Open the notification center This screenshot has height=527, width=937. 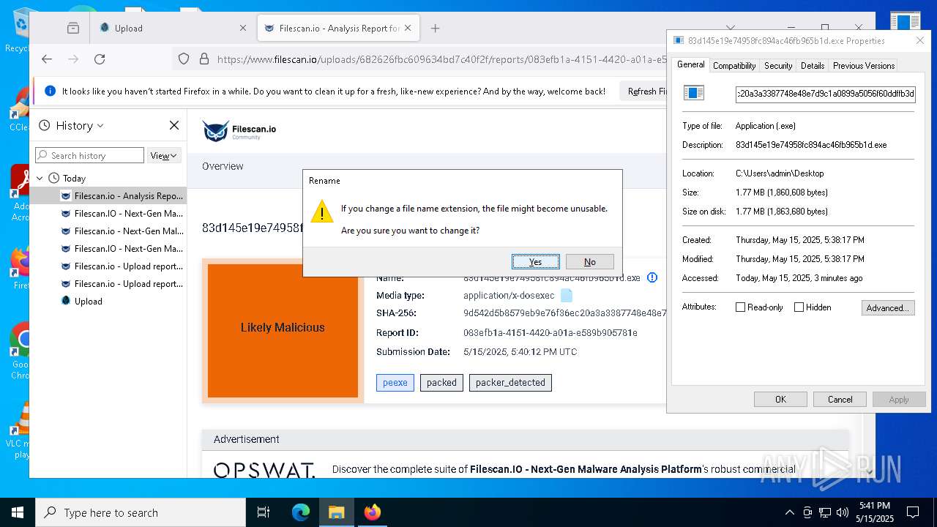[x=913, y=512]
